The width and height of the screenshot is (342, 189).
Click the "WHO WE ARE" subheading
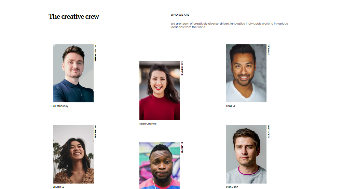coord(180,15)
